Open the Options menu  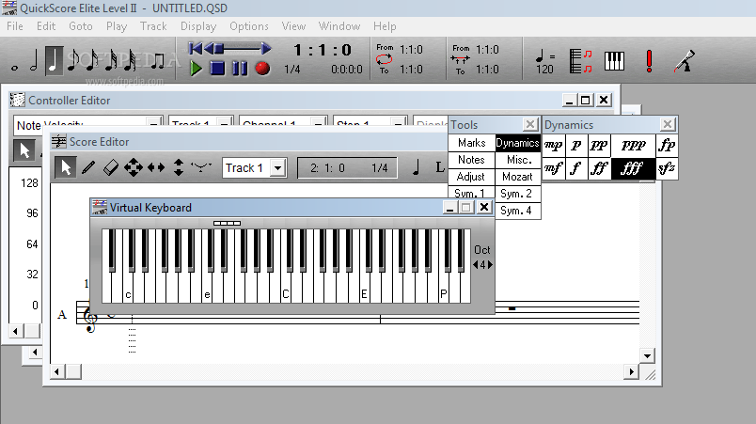pyautogui.click(x=249, y=26)
